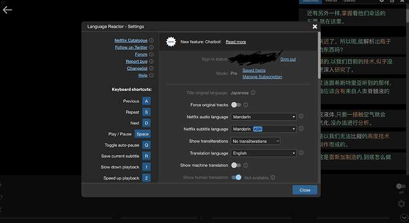The image size is (409, 223).
Task: Click the Pro mode value
Action: tap(234, 73)
